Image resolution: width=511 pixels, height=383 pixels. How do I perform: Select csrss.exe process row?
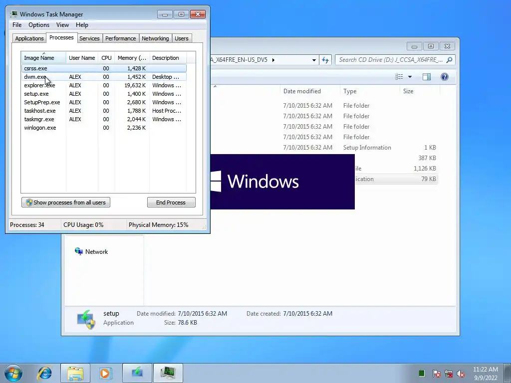[104, 68]
